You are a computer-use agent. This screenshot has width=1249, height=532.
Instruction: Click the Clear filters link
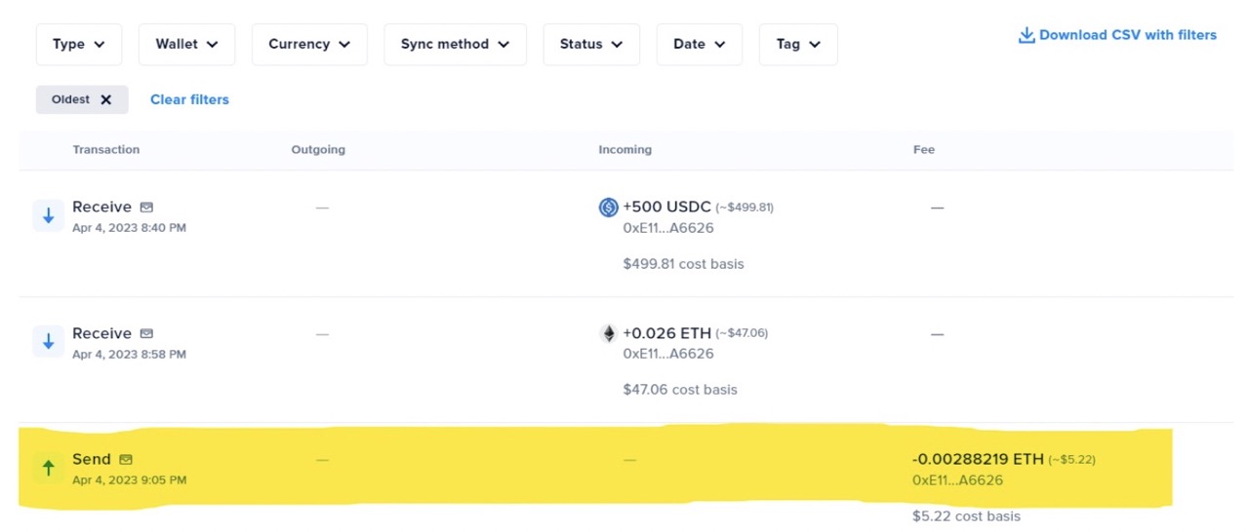click(x=189, y=99)
